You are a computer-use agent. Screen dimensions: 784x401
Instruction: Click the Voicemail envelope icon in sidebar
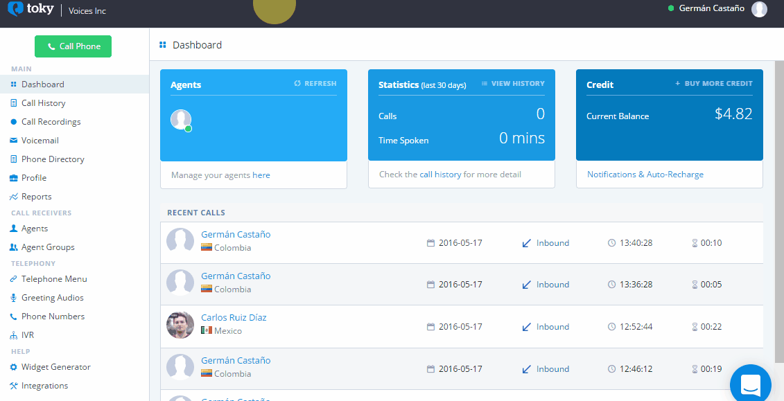(x=14, y=141)
